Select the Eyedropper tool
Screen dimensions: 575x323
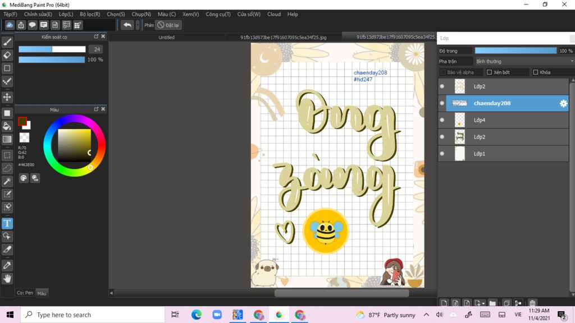(x=7, y=265)
